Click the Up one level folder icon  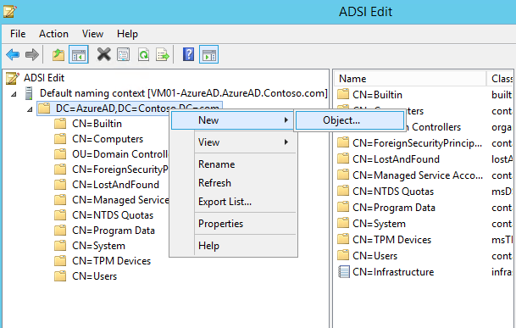coord(58,54)
